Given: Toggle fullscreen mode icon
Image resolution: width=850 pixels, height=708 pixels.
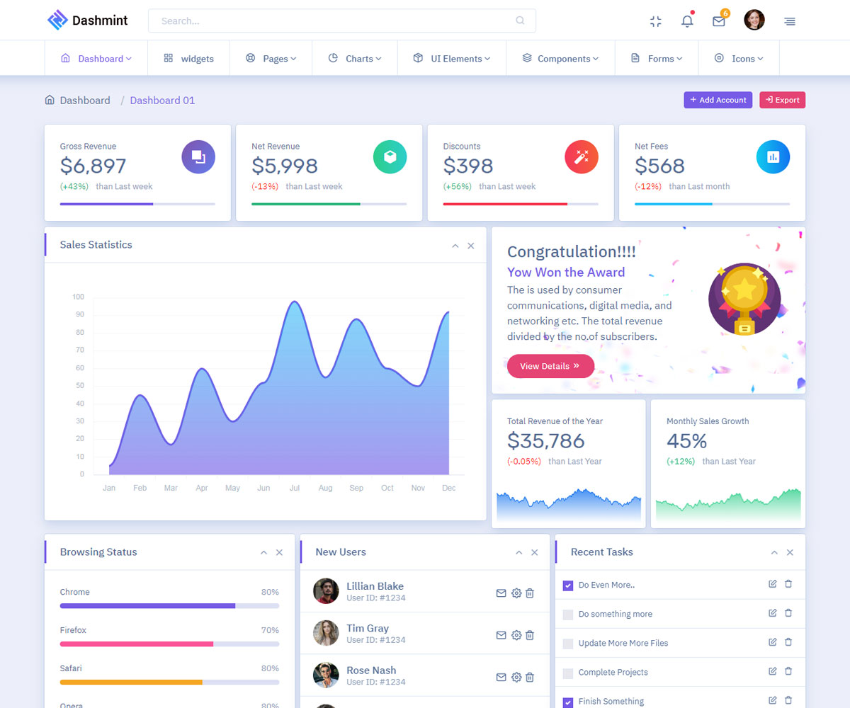Looking at the screenshot, I should (x=655, y=21).
